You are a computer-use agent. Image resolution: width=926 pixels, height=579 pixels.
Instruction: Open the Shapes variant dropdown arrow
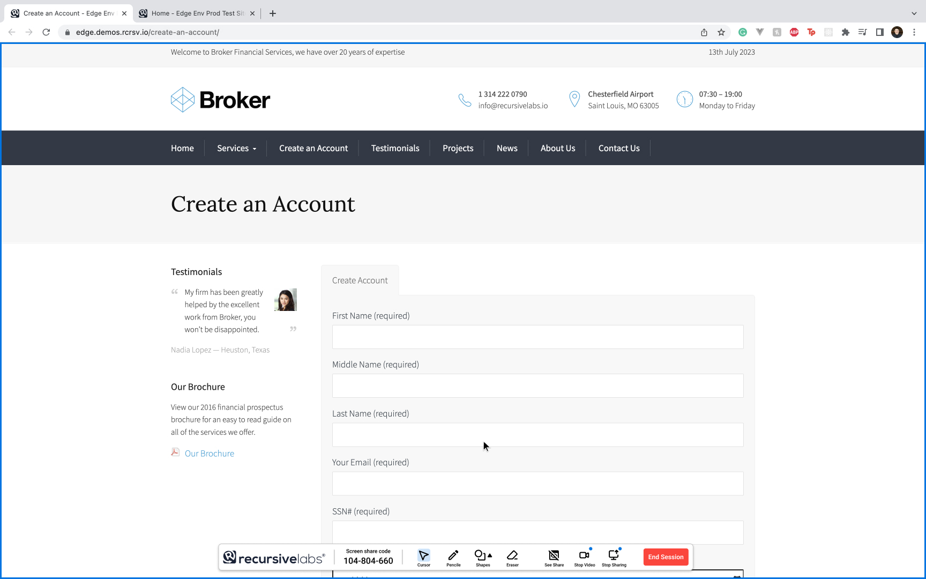click(489, 555)
